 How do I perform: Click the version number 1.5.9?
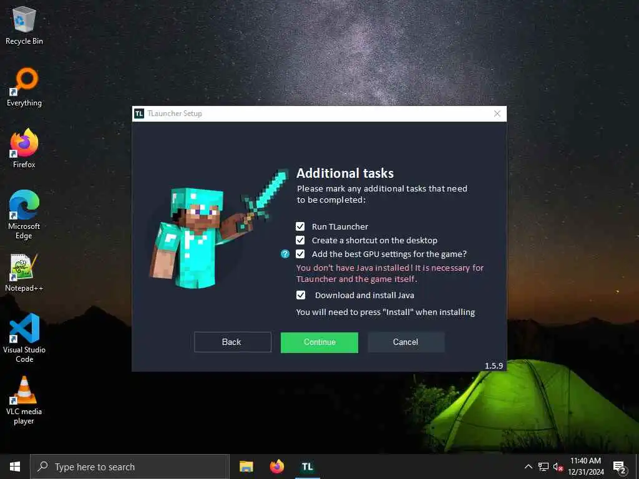click(x=494, y=365)
